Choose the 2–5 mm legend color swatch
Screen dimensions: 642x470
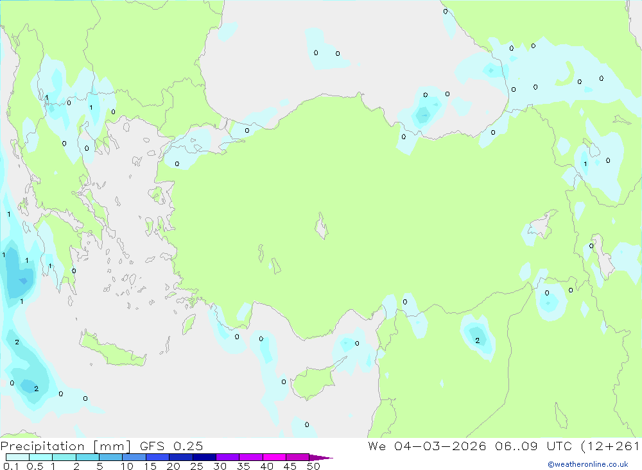point(87,457)
